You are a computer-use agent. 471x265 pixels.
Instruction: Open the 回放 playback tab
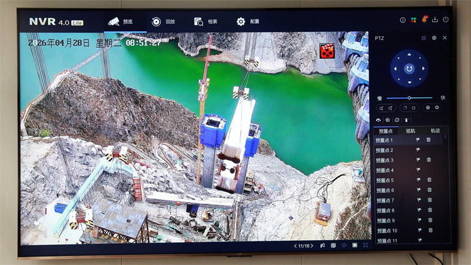[x=164, y=22]
